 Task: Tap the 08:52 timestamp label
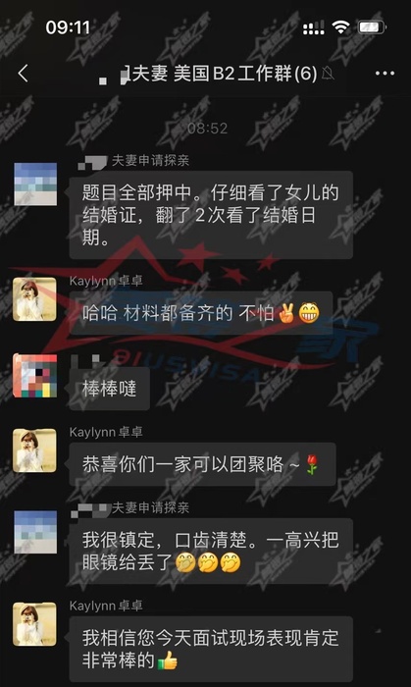(x=208, y=129)
